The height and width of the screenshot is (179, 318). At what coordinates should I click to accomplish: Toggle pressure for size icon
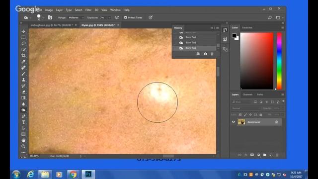(151, 18)
